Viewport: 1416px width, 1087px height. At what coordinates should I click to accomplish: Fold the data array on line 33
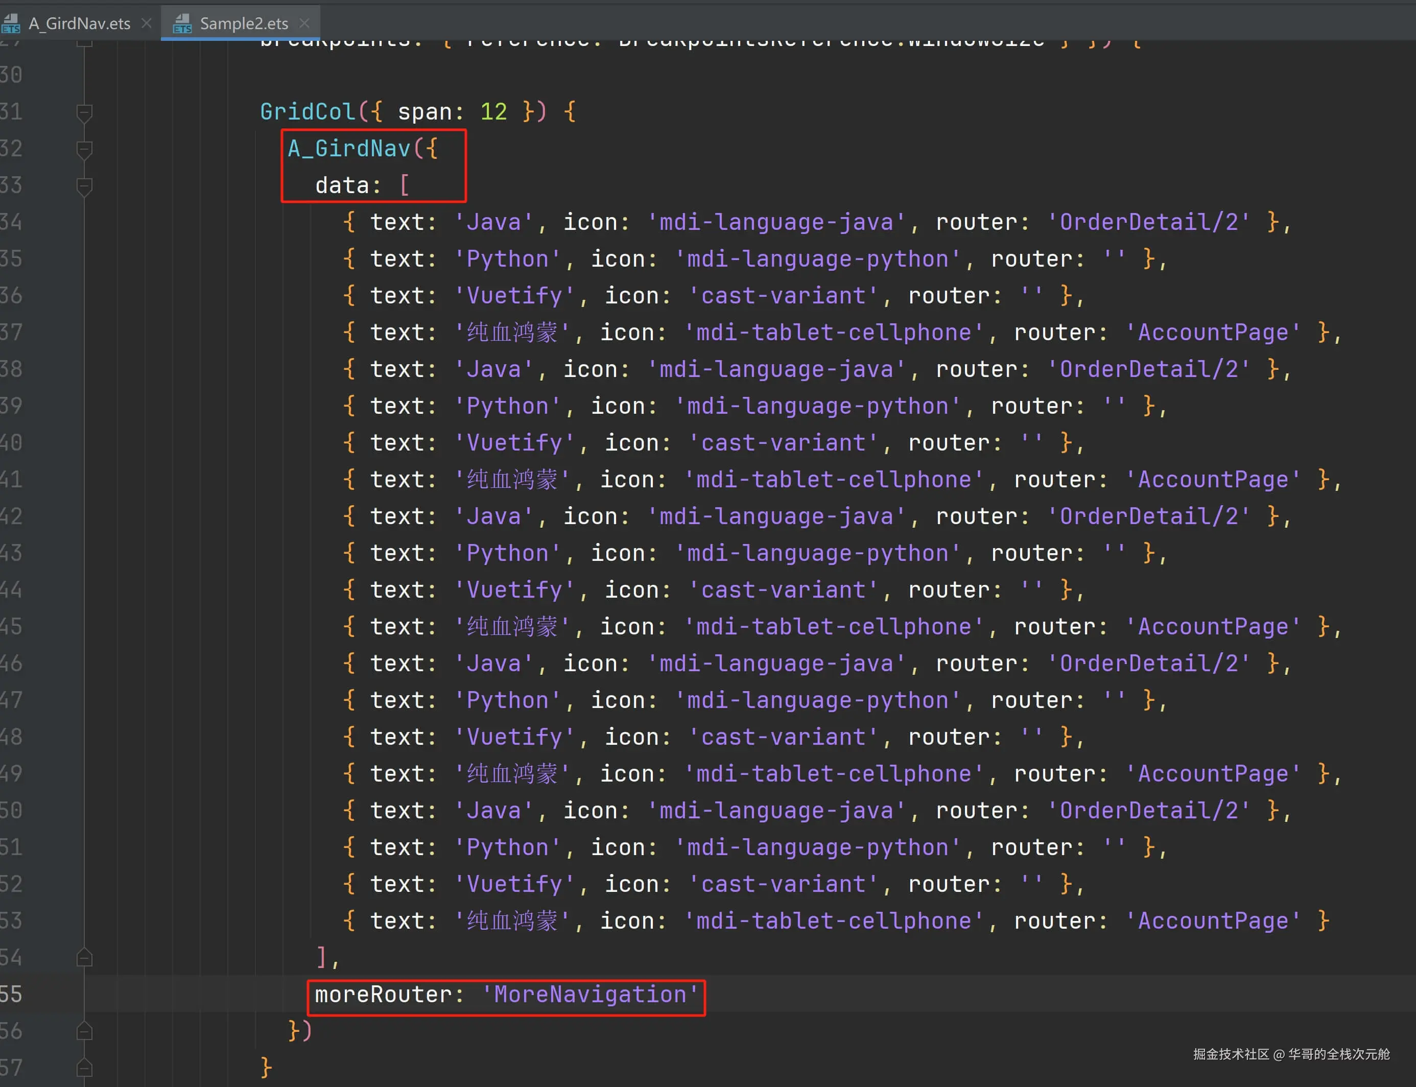[x=84, y=186]
